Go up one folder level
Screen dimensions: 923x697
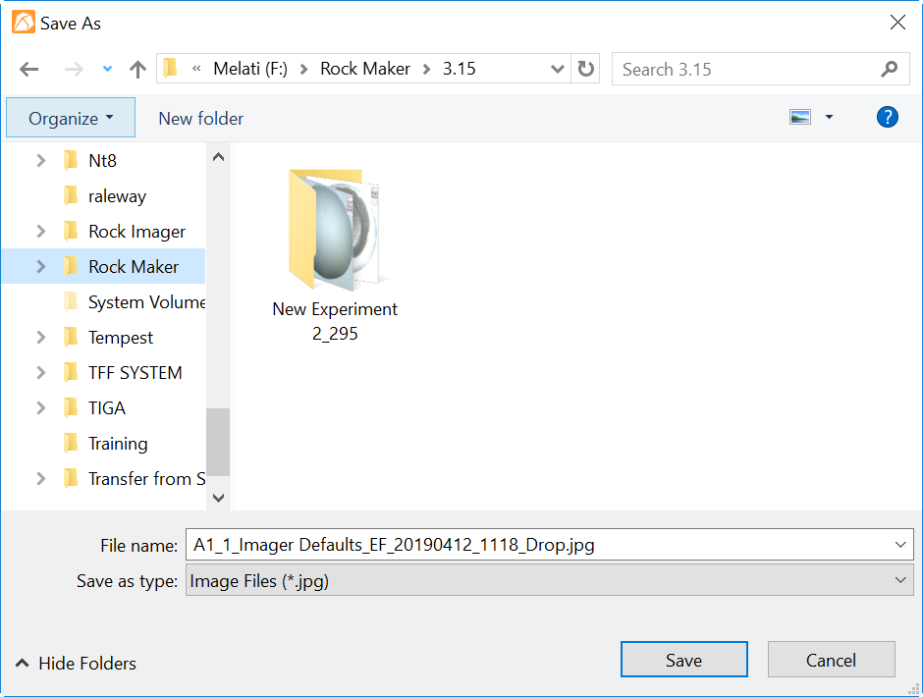[137, 69]
